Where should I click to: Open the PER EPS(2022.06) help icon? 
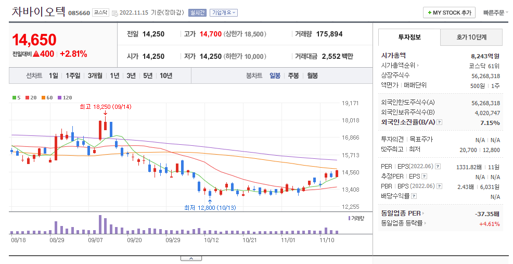(x=438, y=167)
